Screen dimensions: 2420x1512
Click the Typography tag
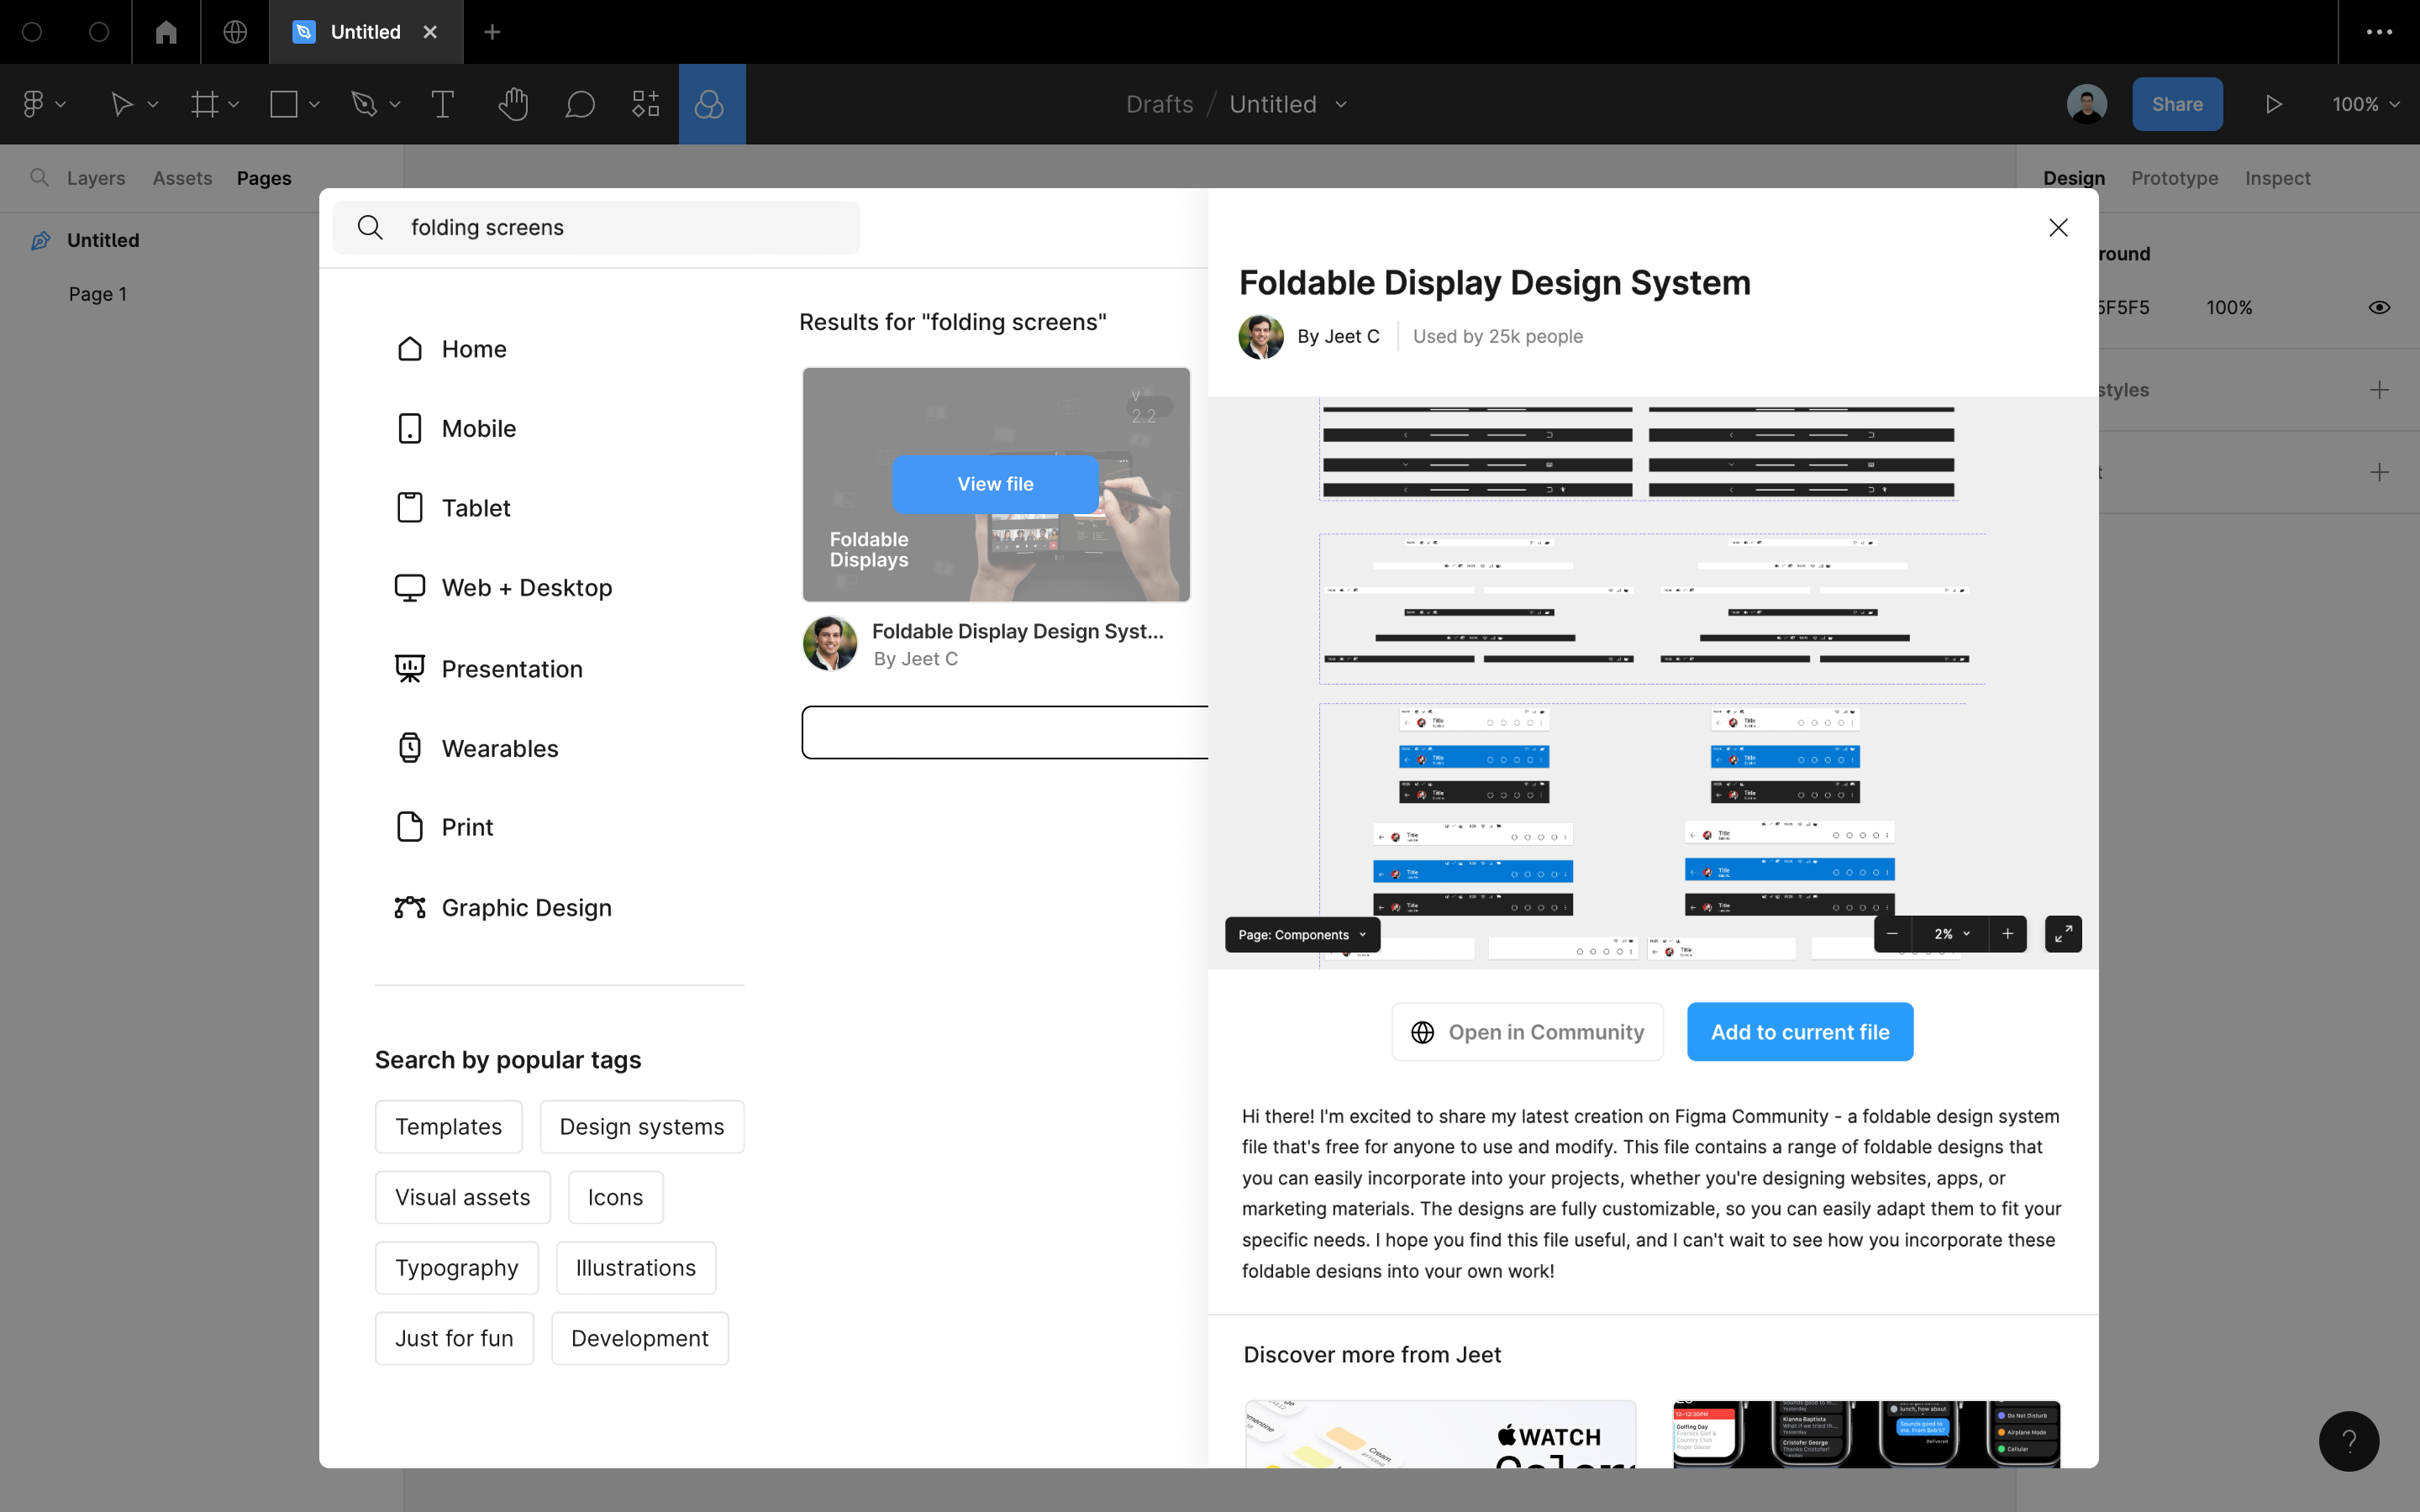tap(457, 1268)
